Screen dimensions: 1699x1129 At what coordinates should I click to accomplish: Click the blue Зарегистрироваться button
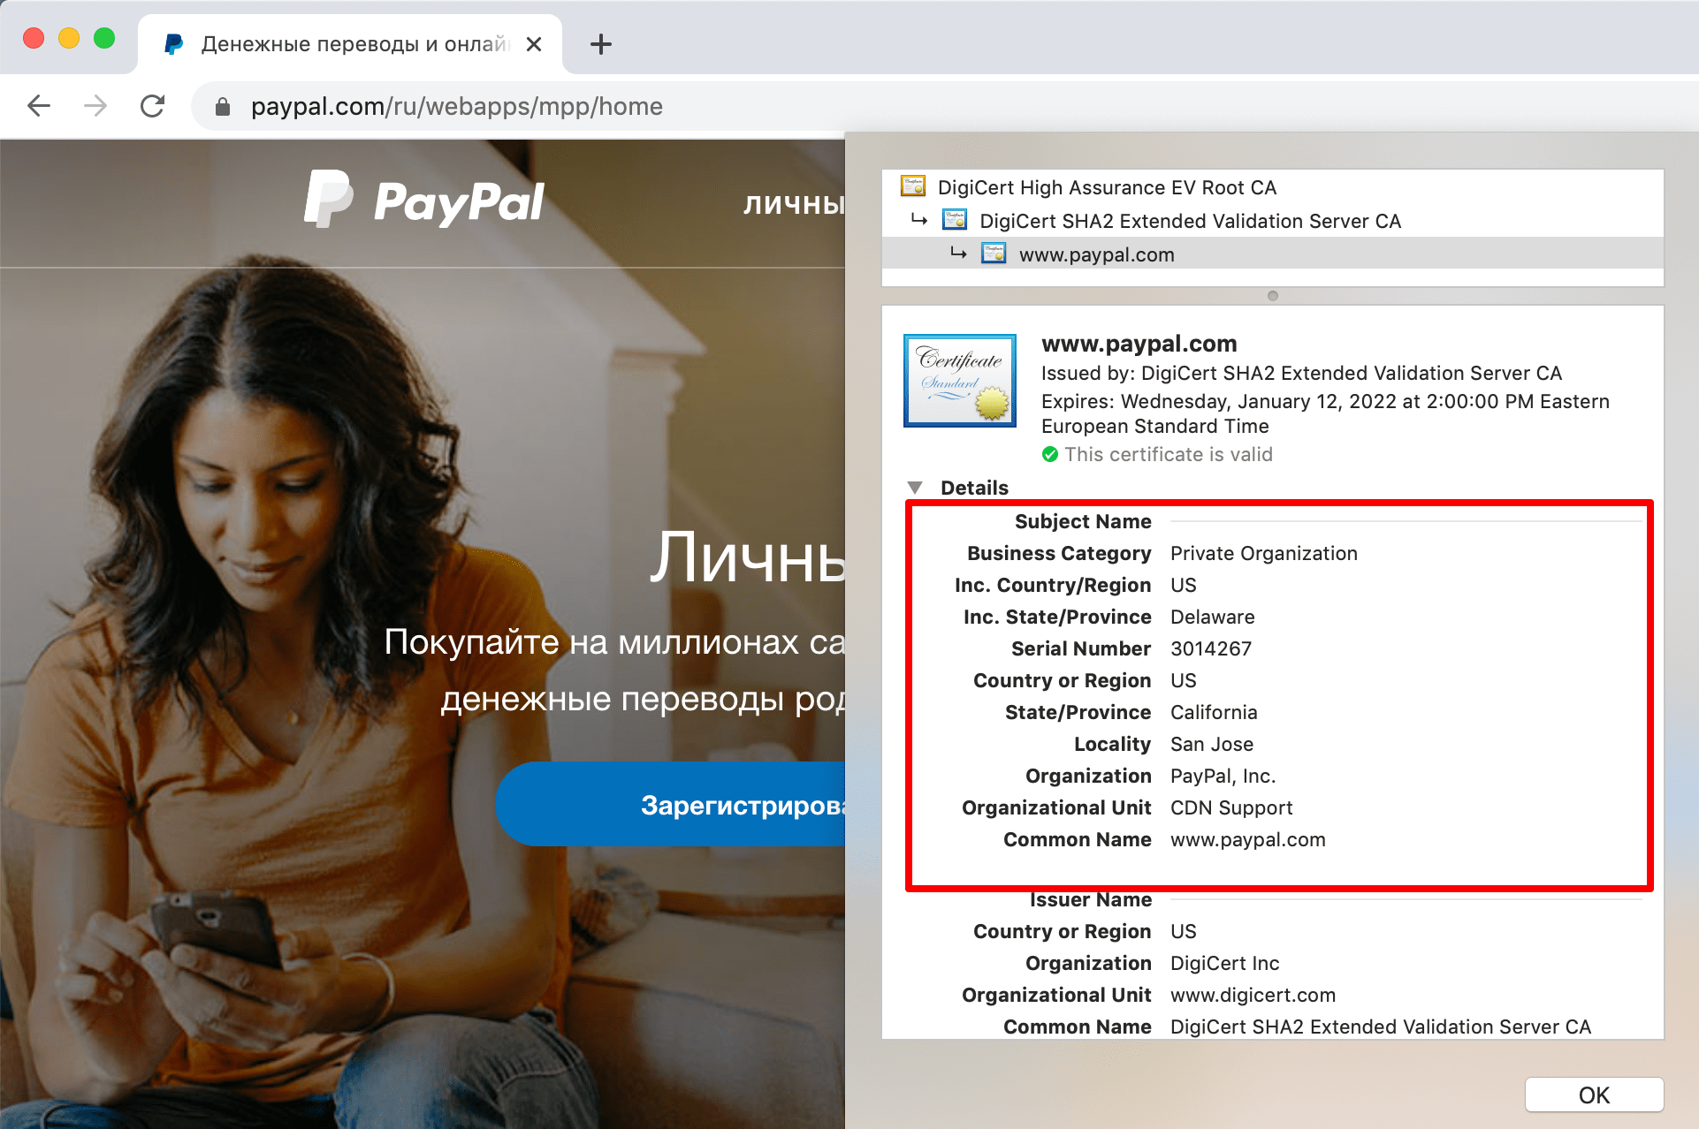[670, 804]
